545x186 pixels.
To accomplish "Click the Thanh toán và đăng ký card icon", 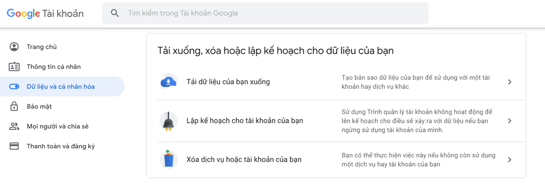I will coord(14,146).
